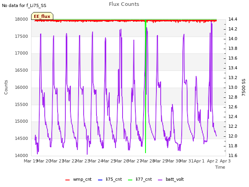Toggle the li75_cnt legend entry
This screenshot has width=249, height=187.
(110, 179)
